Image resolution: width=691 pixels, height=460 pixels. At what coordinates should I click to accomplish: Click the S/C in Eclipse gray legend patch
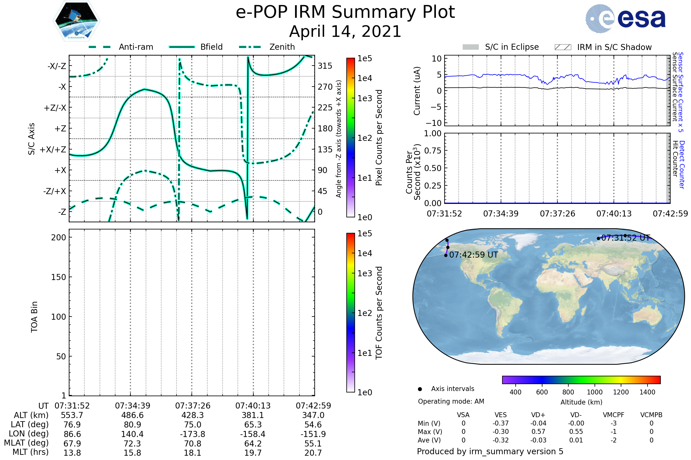pyautogui.click(x=470, y=47)
